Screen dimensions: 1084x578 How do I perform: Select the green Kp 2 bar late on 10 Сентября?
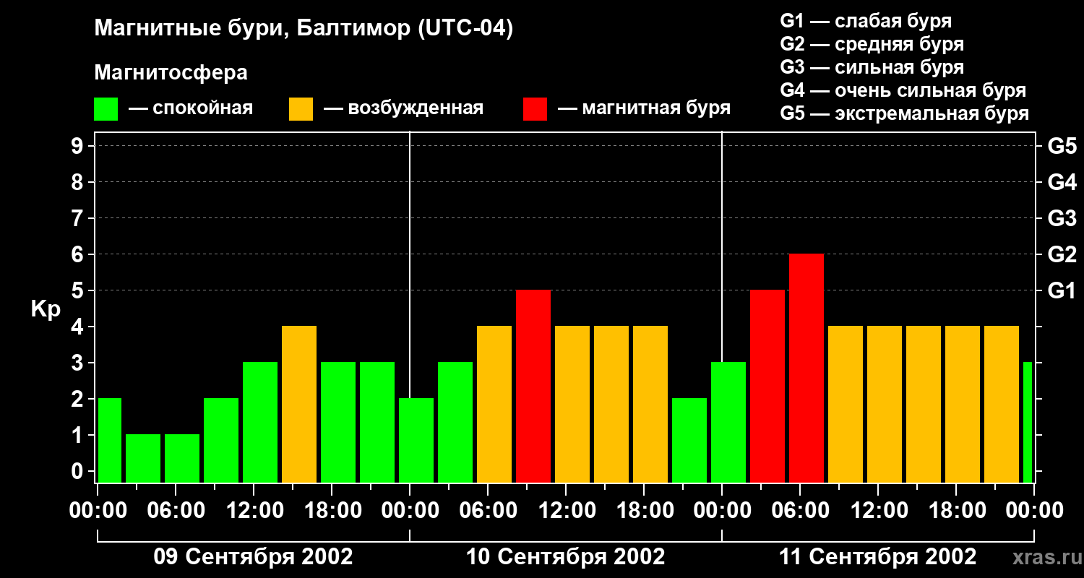click(689, 440)
